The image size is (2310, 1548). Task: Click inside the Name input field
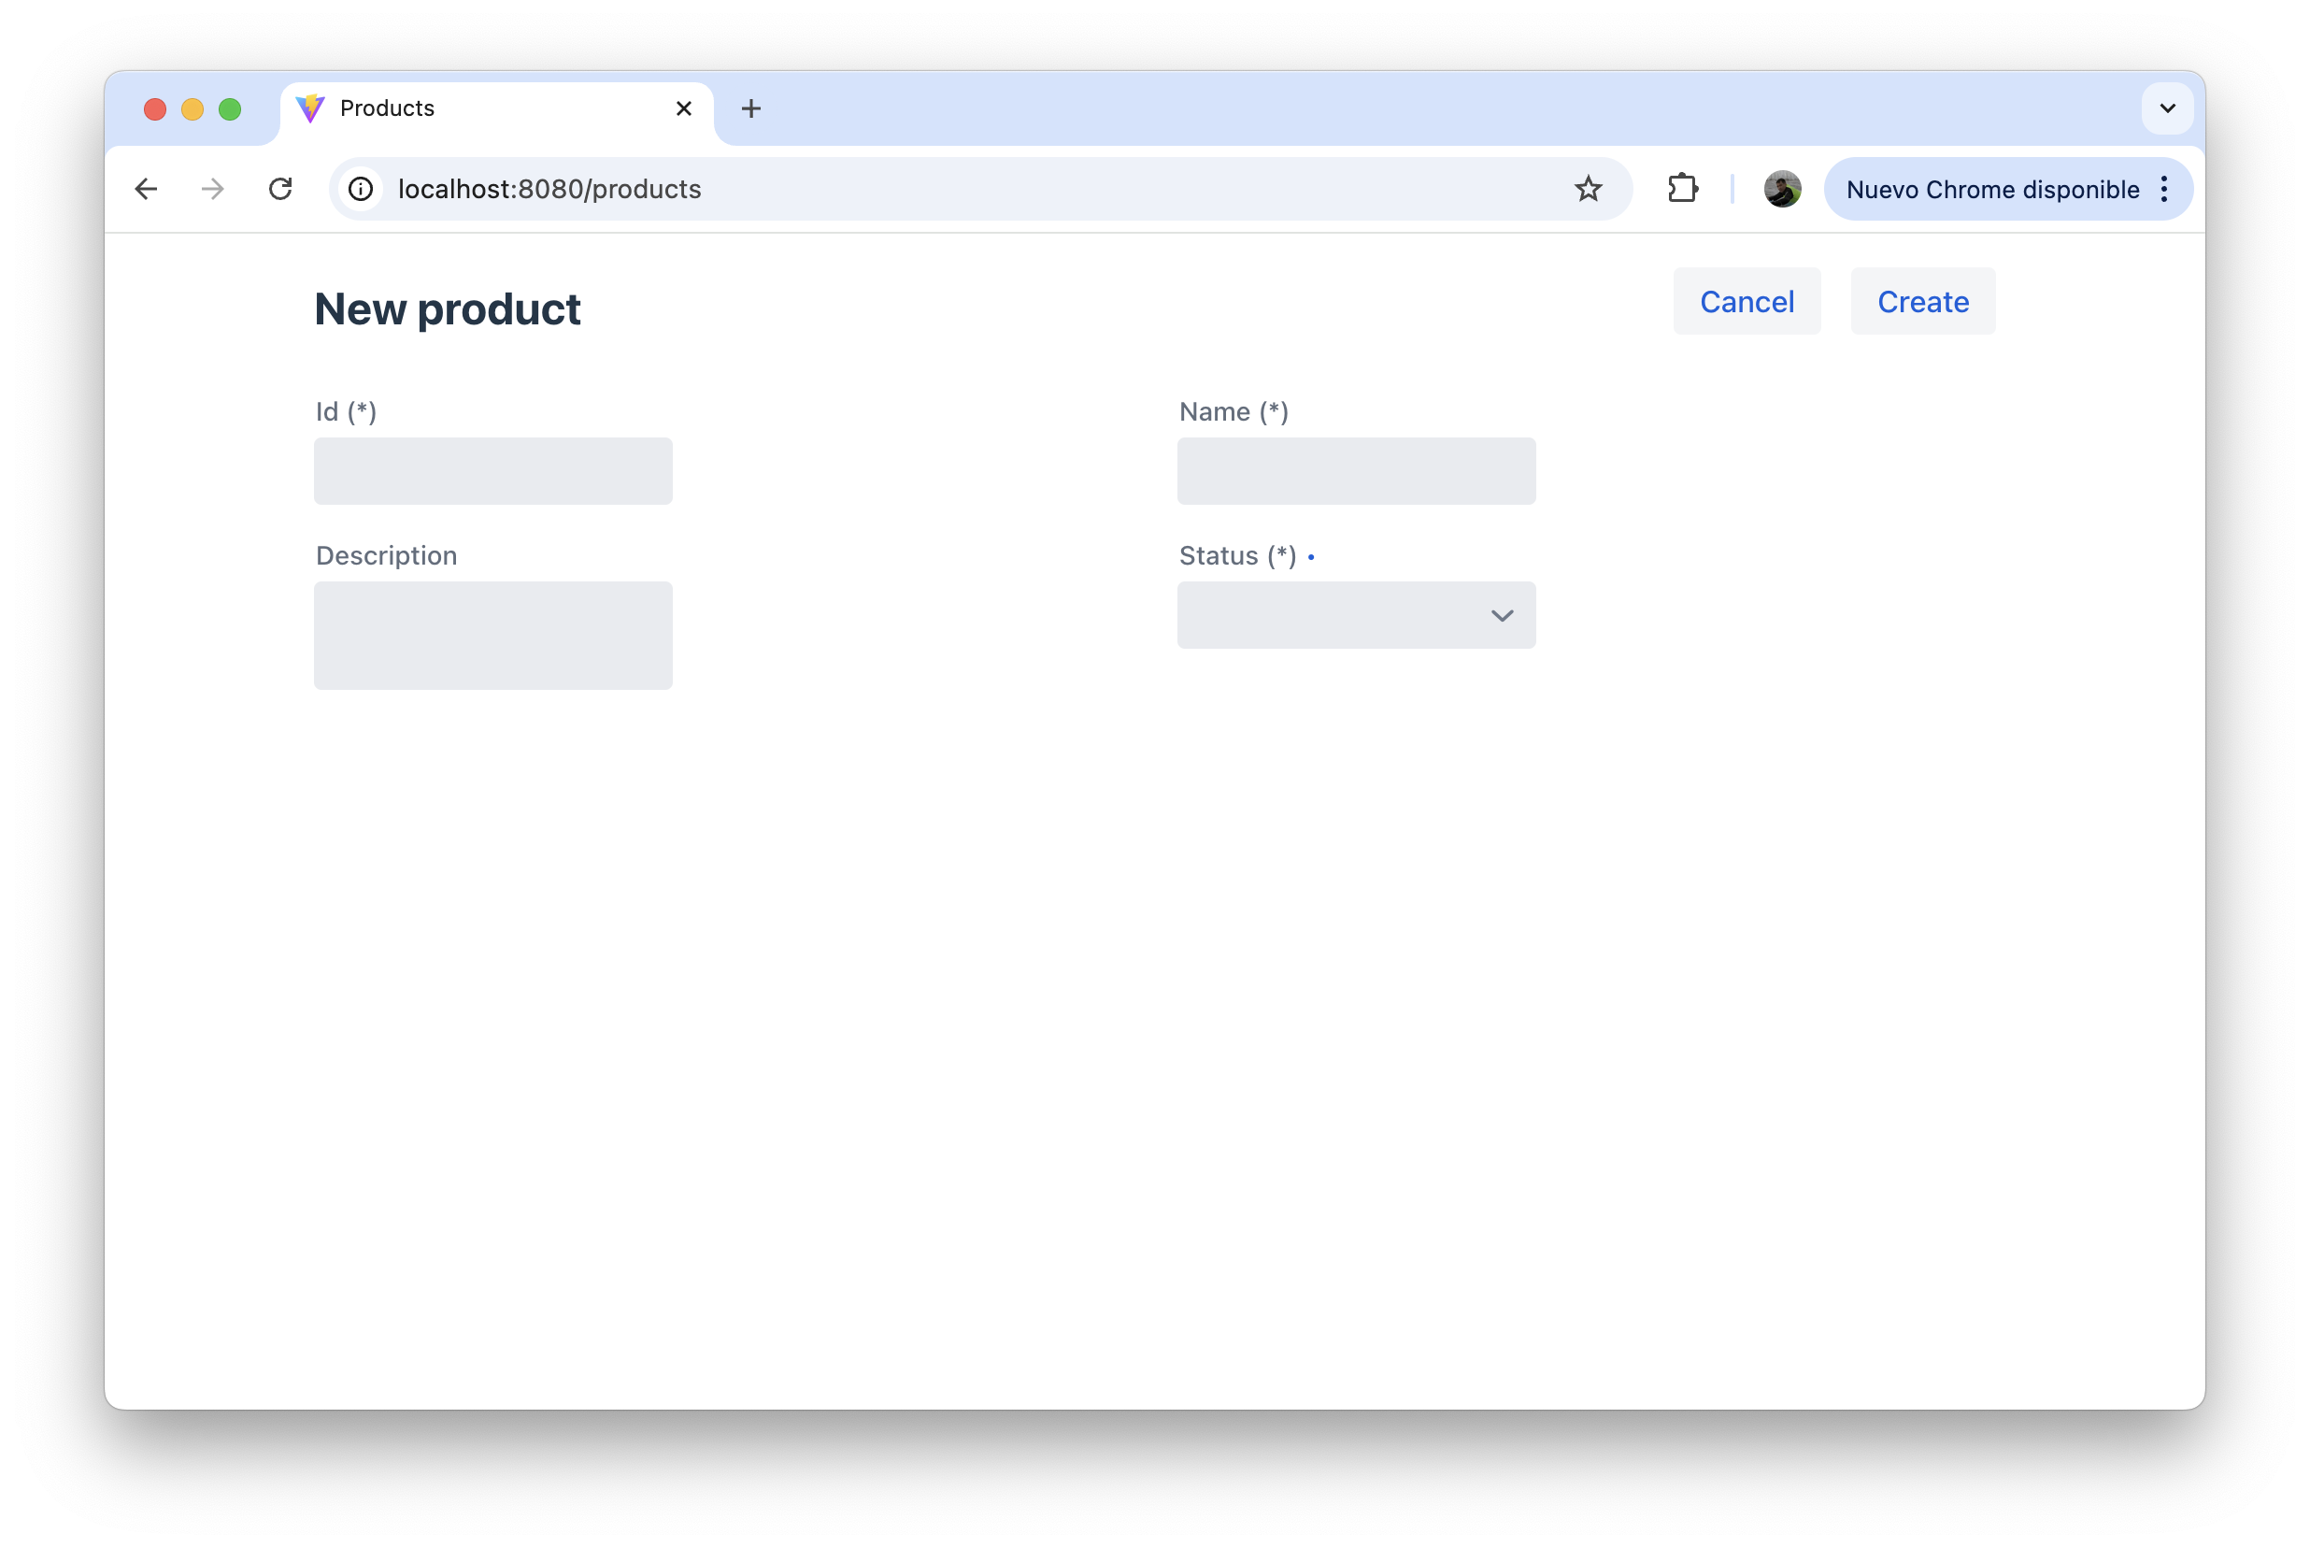click(x=1356, y=471)
